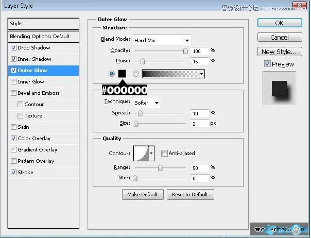The image size is (311, 238).
Task: Open the Contour picker dropdown arrow
Action: pyautogui.click(x=151, y=153)
